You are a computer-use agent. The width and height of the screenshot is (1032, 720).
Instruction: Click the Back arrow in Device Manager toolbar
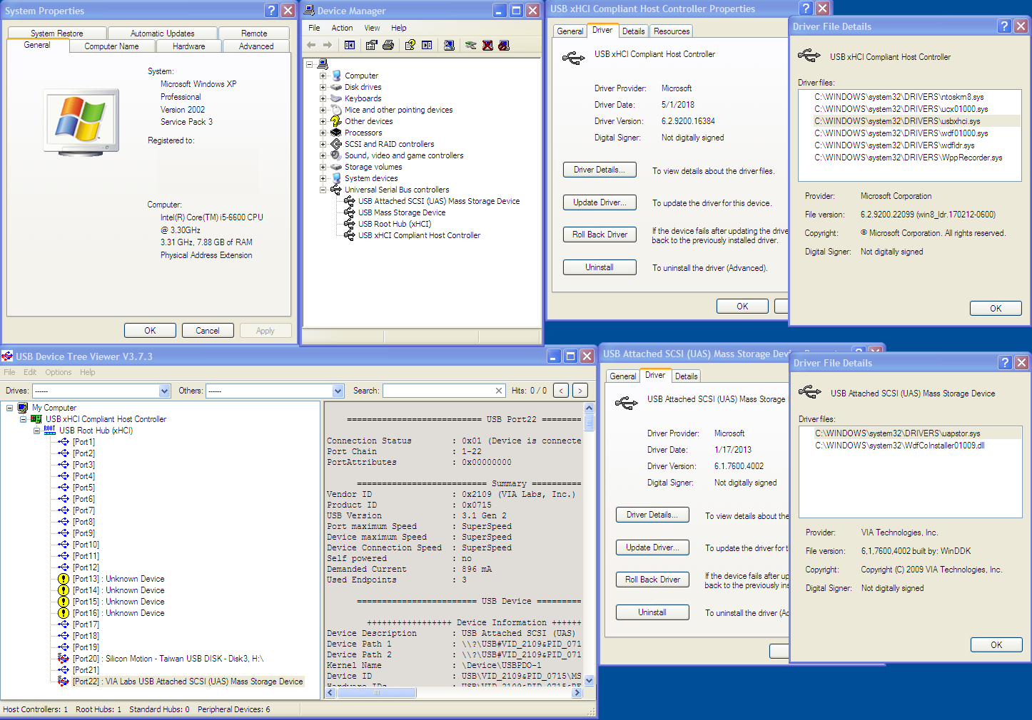tap(311, 45)
